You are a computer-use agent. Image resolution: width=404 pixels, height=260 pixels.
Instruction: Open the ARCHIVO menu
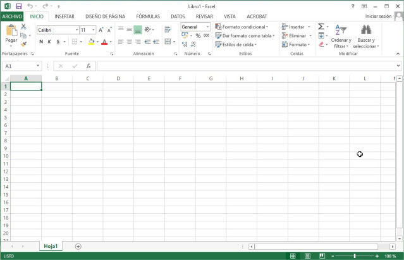pyautogui.click(x=12, y=16)
